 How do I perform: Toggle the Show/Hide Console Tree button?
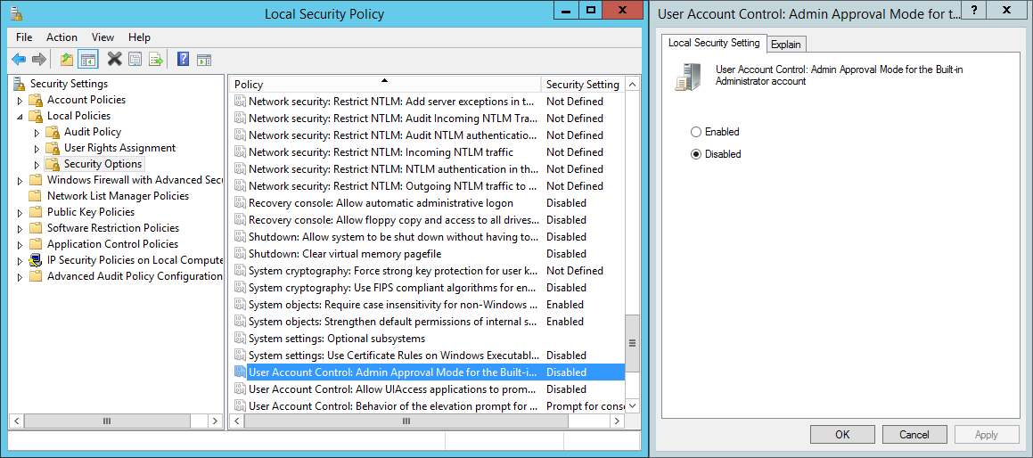click(87, 60)
